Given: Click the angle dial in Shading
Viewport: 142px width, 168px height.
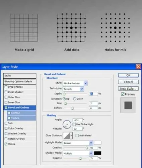Looking at the screenshot, I should point(67,124).
